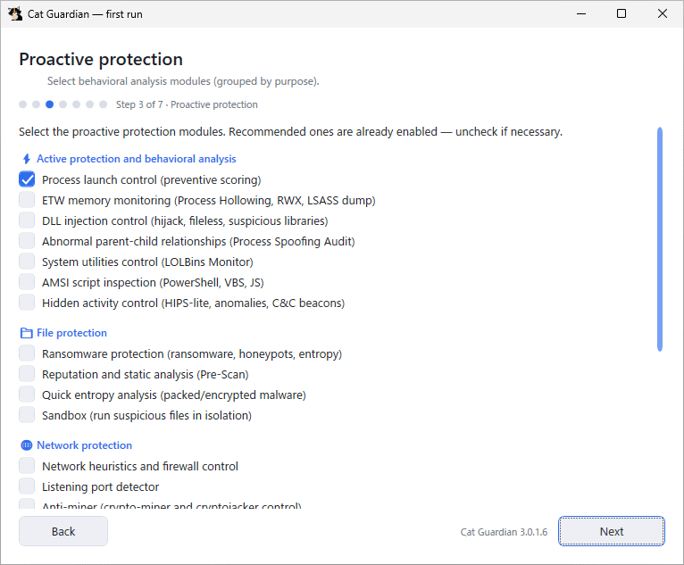Maximize the Cat Guardian window
Screen dimensions: 684x565
pyautogui.click(x=621, y=13)
